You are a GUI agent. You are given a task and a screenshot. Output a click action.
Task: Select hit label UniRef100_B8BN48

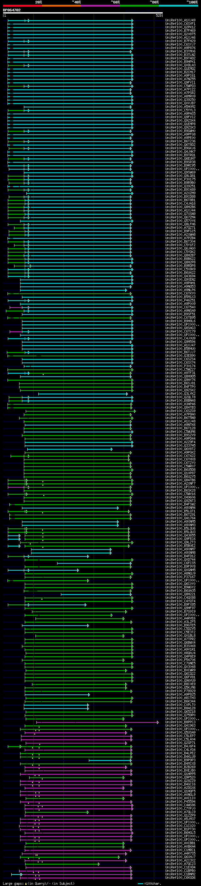tap(180, 400)
